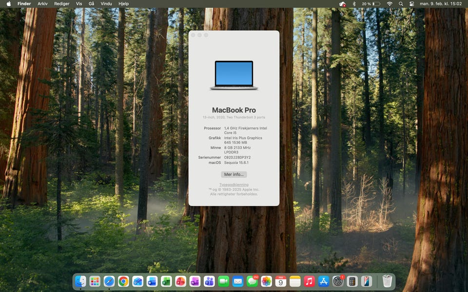
Task: Open the Vindu menu
Action: coord(106,3)
